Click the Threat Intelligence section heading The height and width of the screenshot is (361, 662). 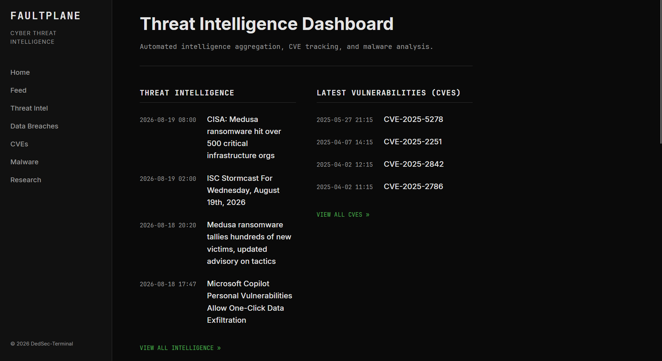187,93
